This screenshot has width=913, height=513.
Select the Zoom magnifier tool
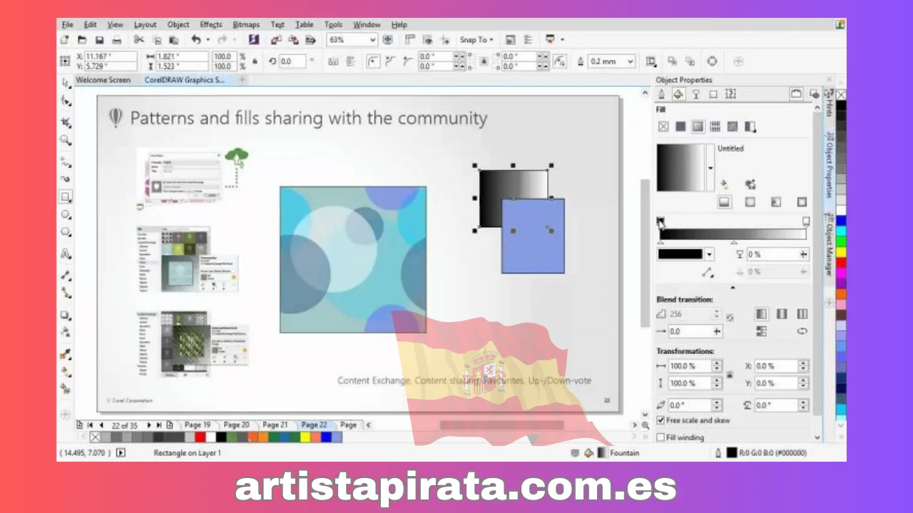point(66,140)
